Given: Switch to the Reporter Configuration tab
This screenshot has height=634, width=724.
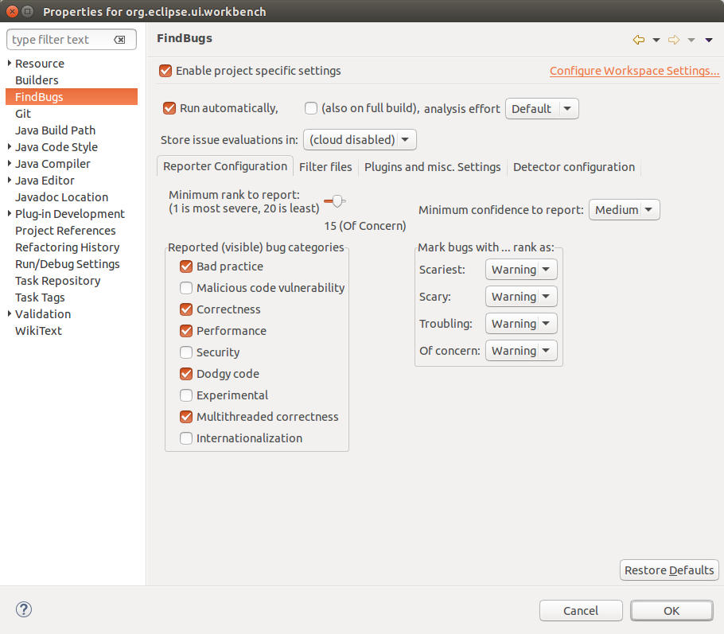Looking at the screenshot, I should pos(225,166).
